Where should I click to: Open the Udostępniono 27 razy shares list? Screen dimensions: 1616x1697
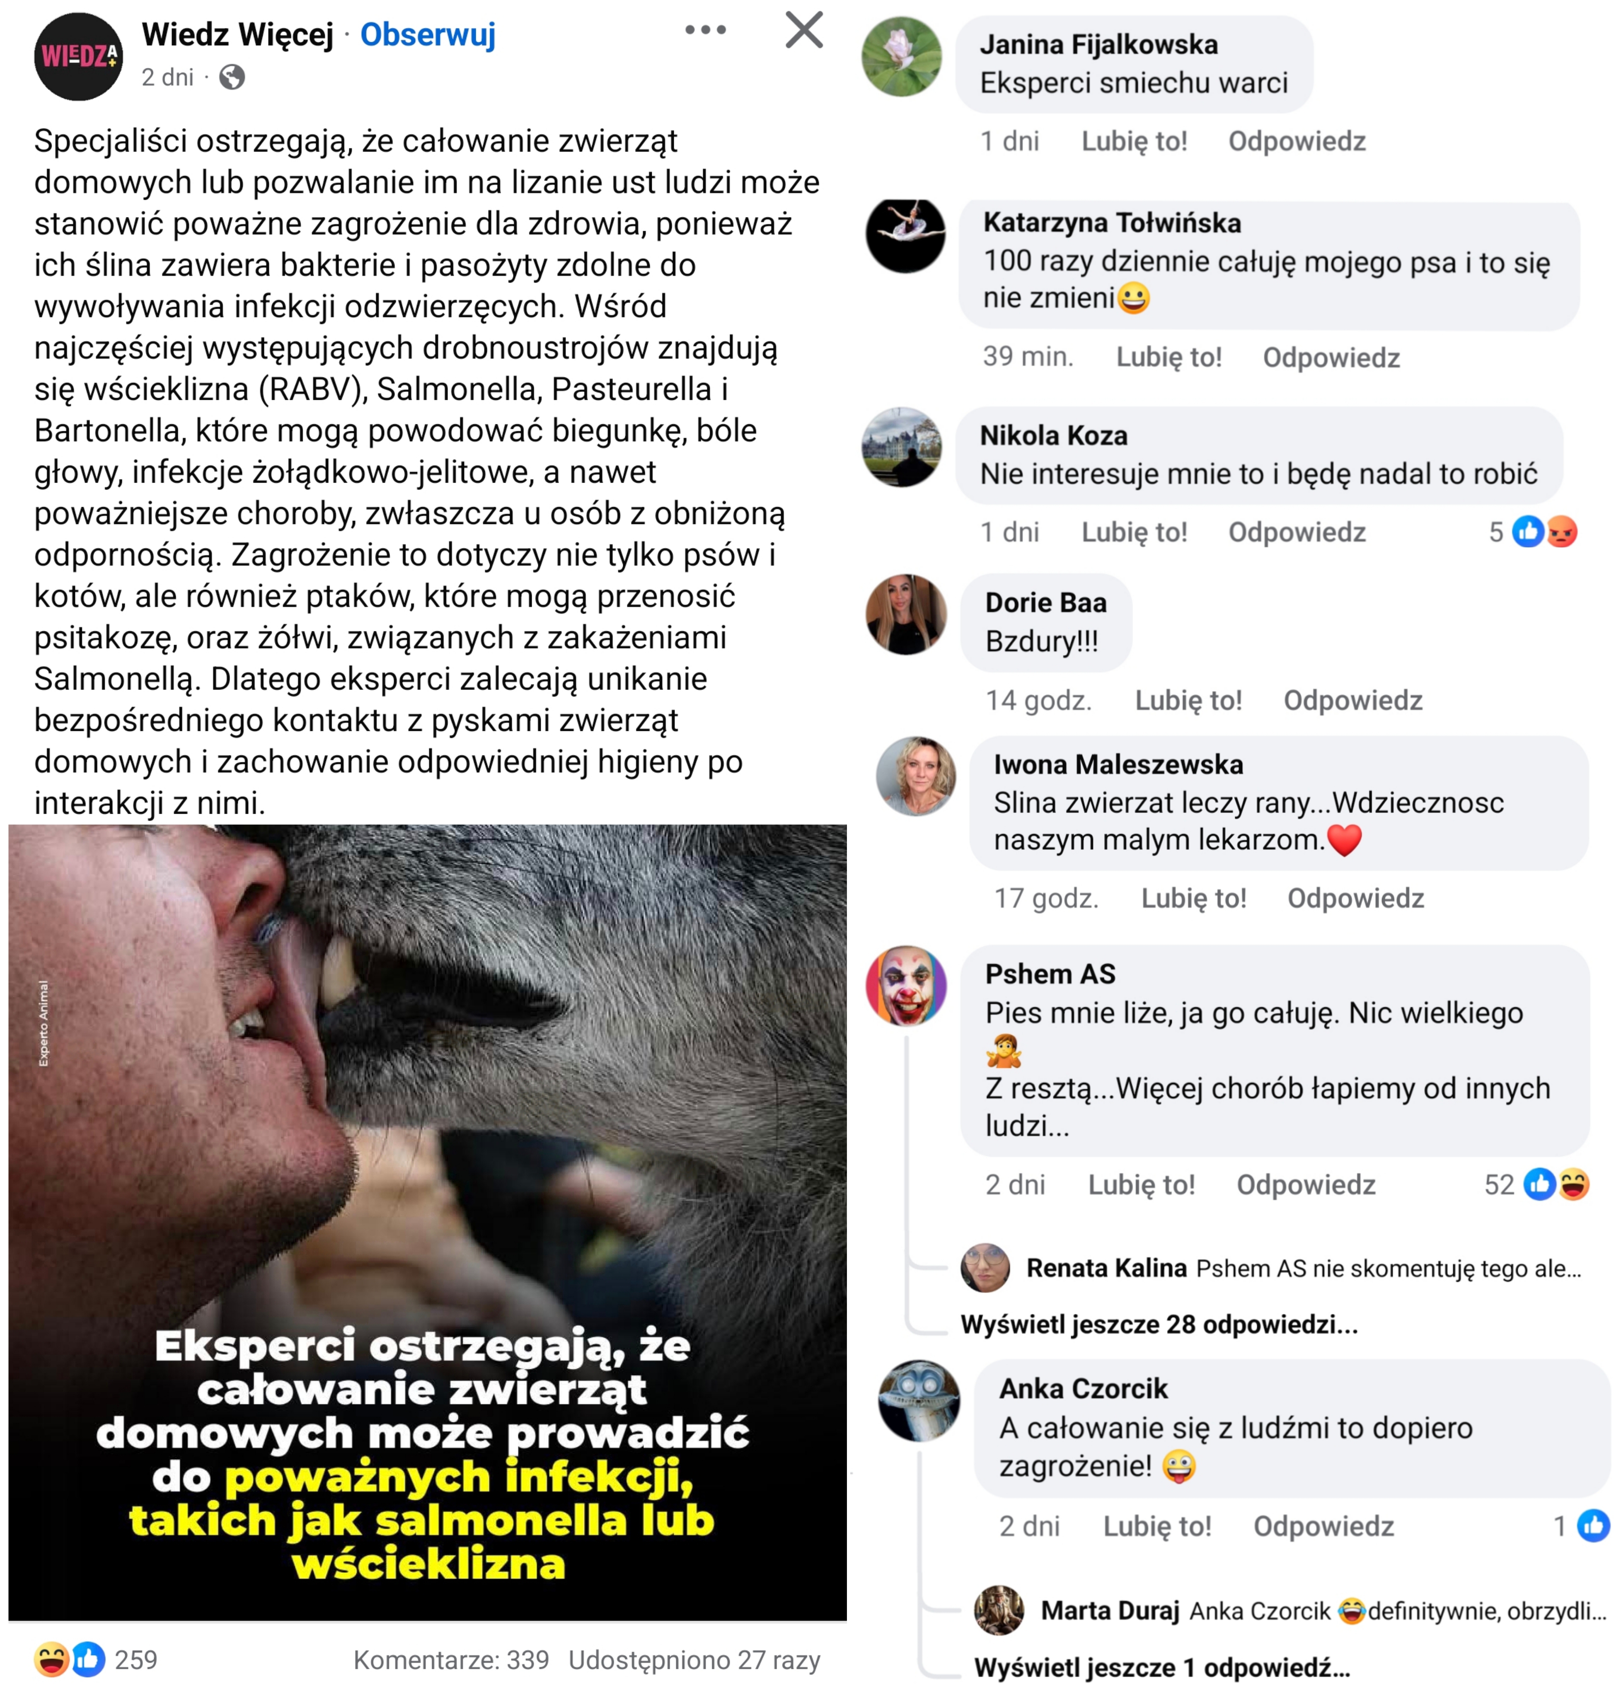tap(694, 1660)
